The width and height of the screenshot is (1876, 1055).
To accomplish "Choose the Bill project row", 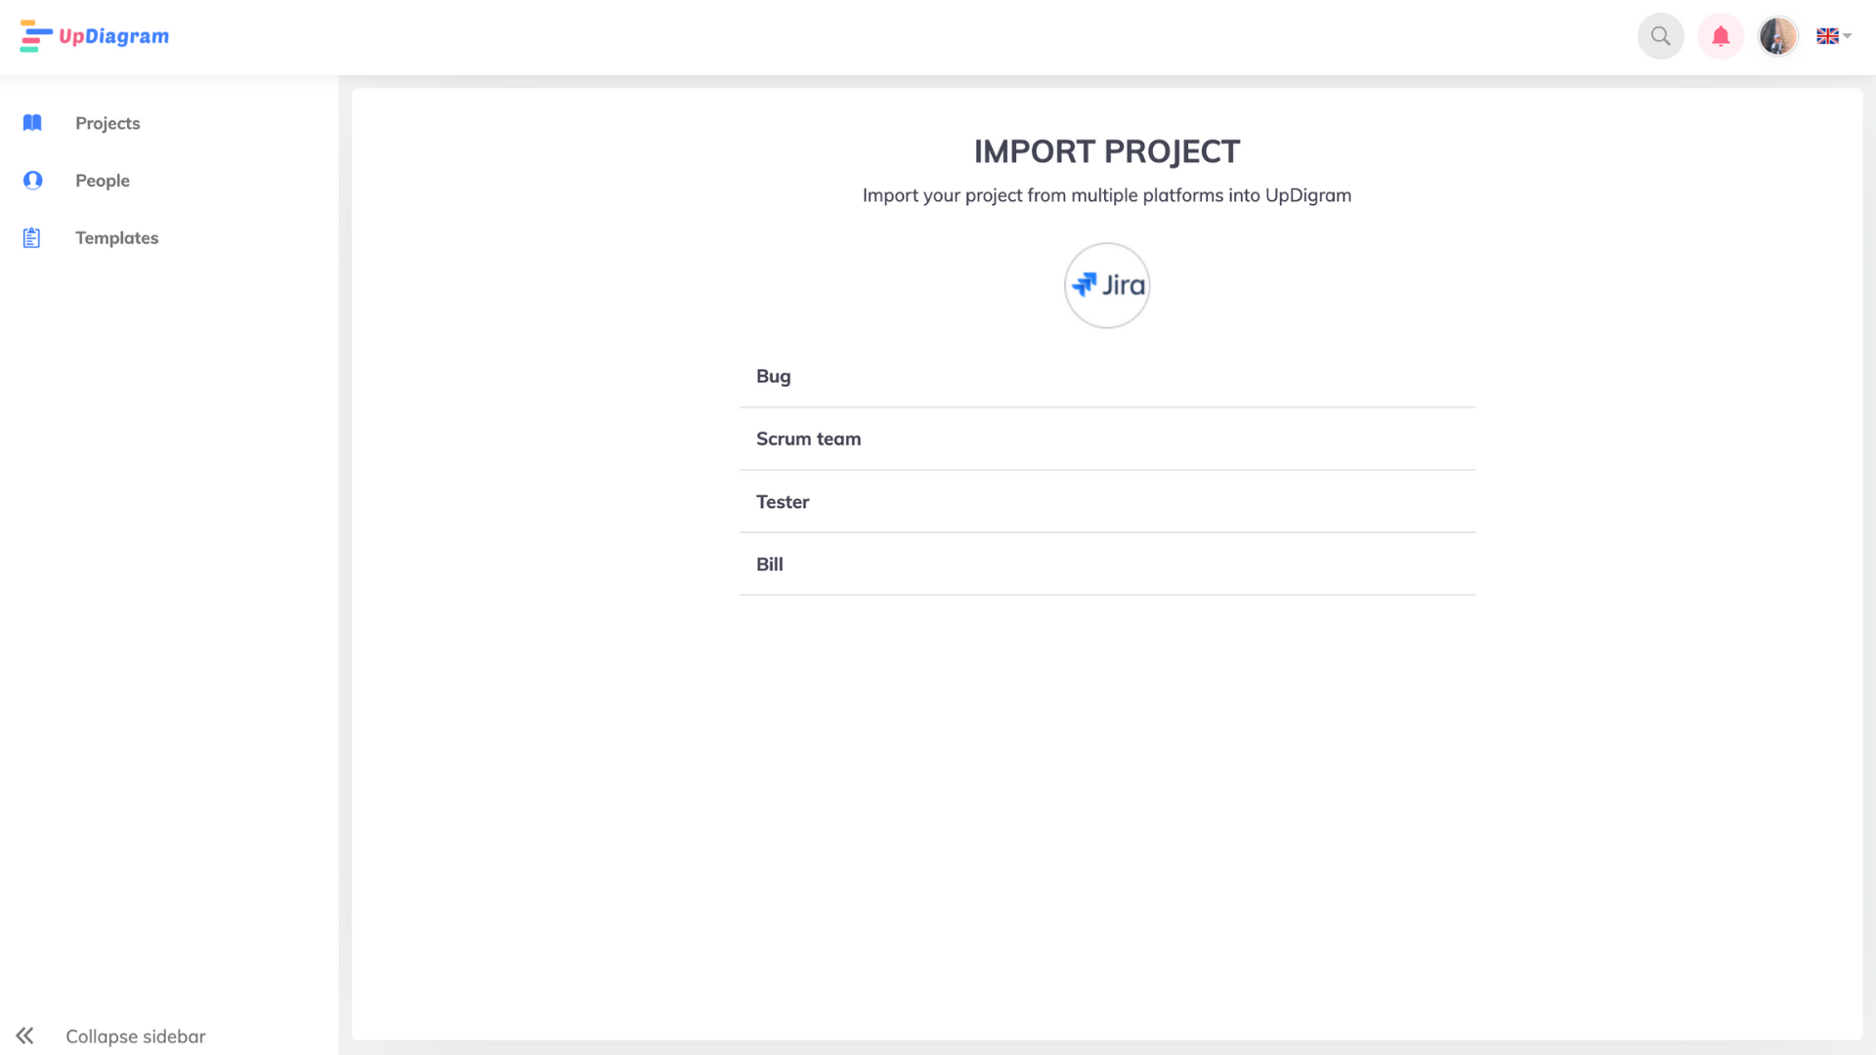I will [x=1107, y=564].
